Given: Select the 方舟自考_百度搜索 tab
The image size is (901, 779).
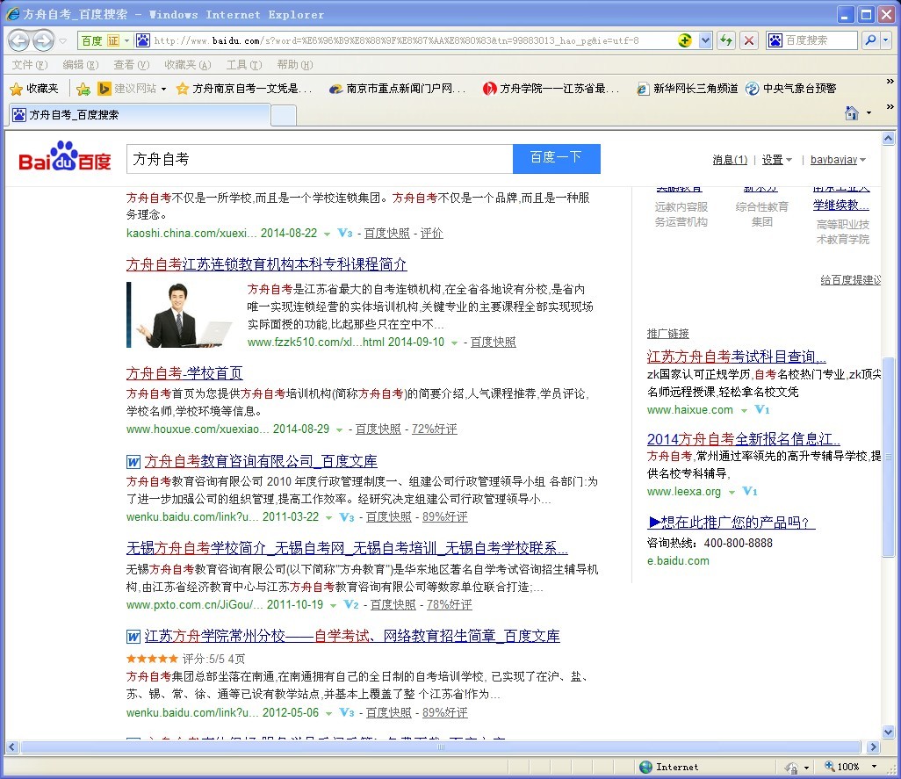Looking at the screenshot, I should [140, 115].
